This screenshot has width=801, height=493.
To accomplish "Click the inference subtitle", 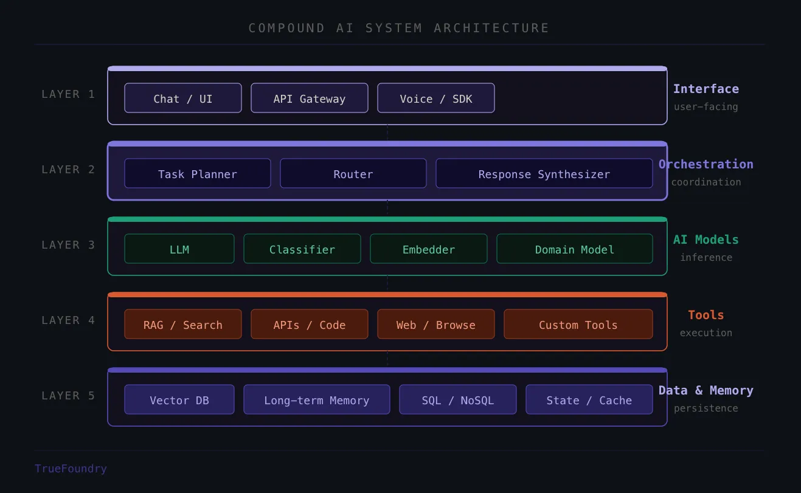I will (x=706, y=257).
